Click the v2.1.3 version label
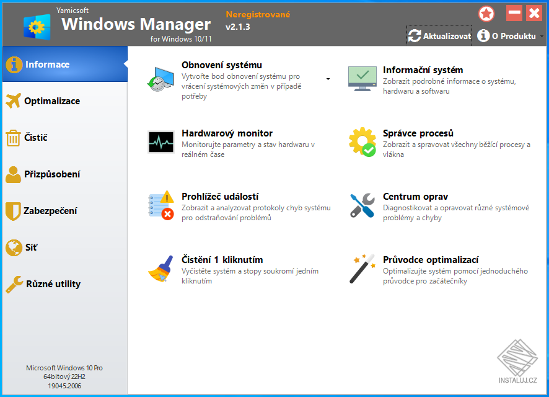The image size is (549, 397). [238, 27]
